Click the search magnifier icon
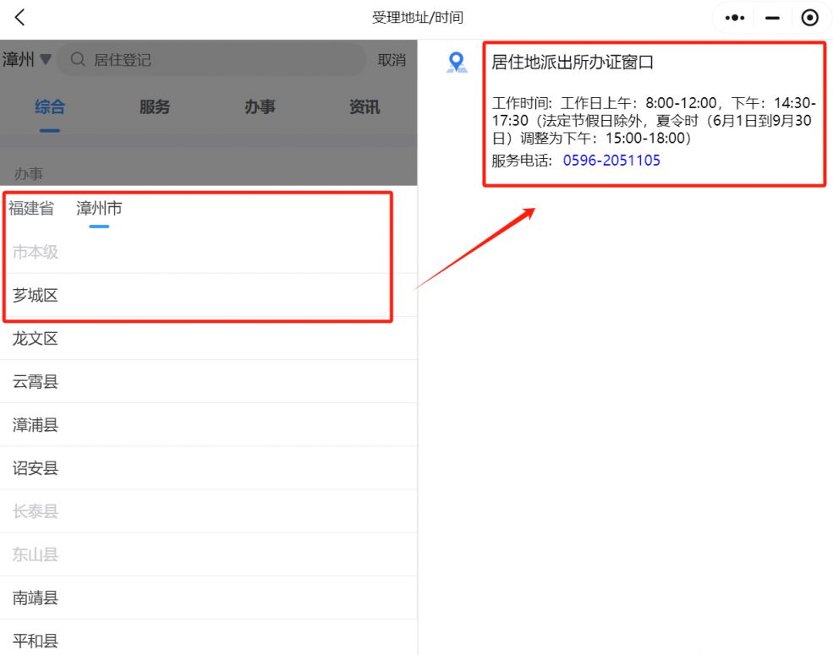The width and height of the screenshot is (833, 655). coord(78,60)
